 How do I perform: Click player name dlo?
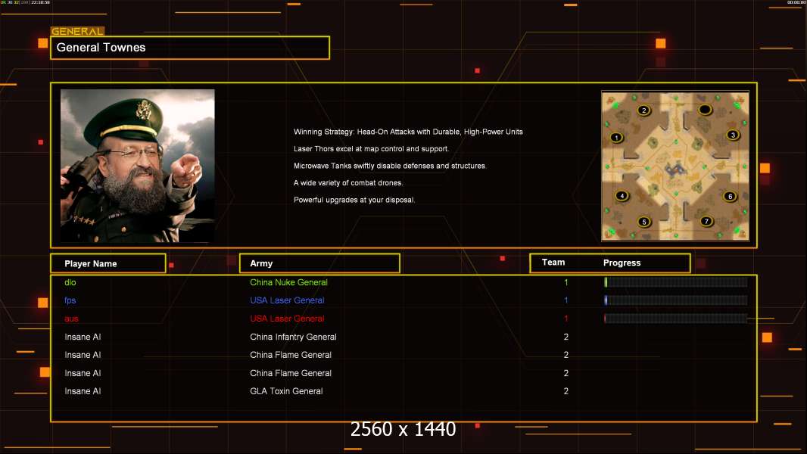70,282
